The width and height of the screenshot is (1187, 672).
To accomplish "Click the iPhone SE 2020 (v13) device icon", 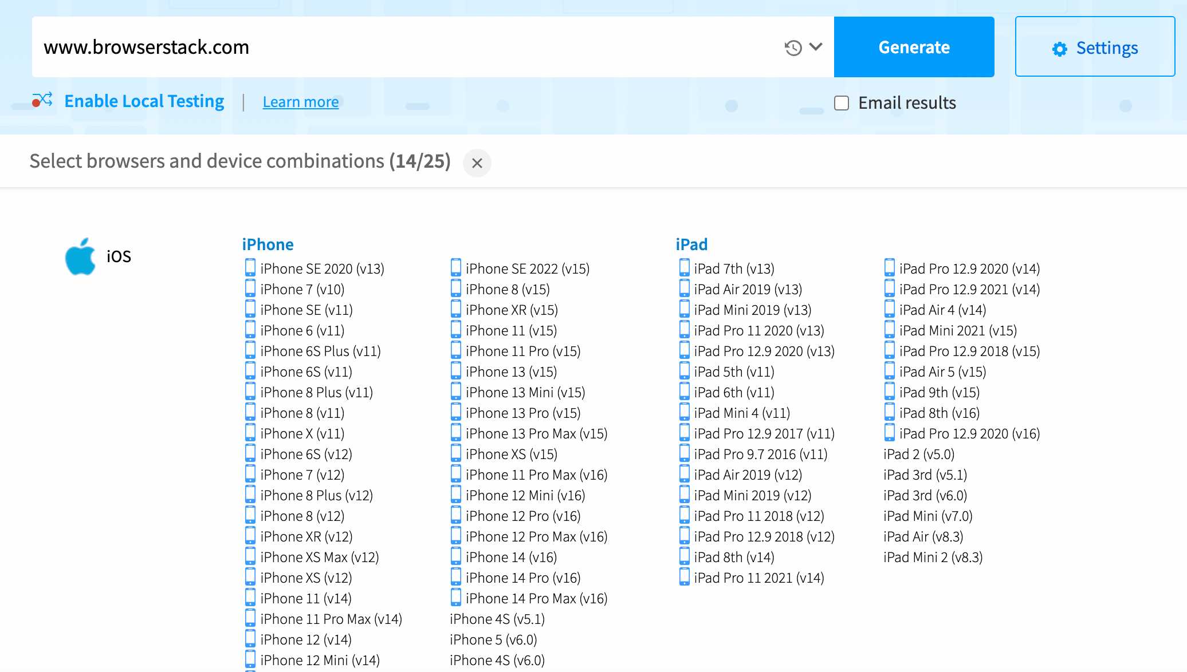I will 250,268.
